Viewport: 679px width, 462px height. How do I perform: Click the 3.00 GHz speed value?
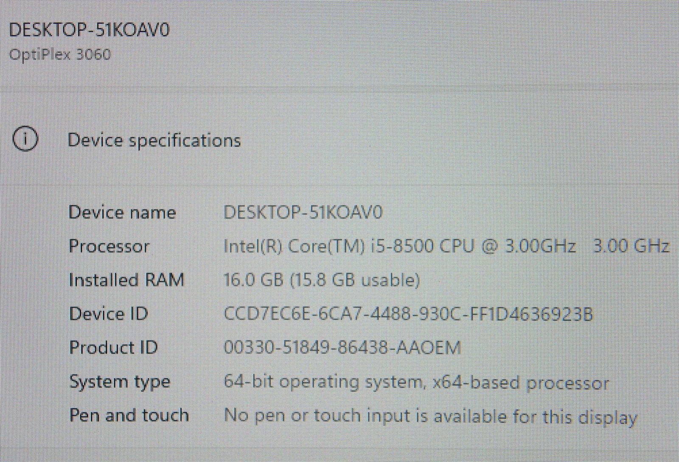pyautogui.click(x=631, y=246)
